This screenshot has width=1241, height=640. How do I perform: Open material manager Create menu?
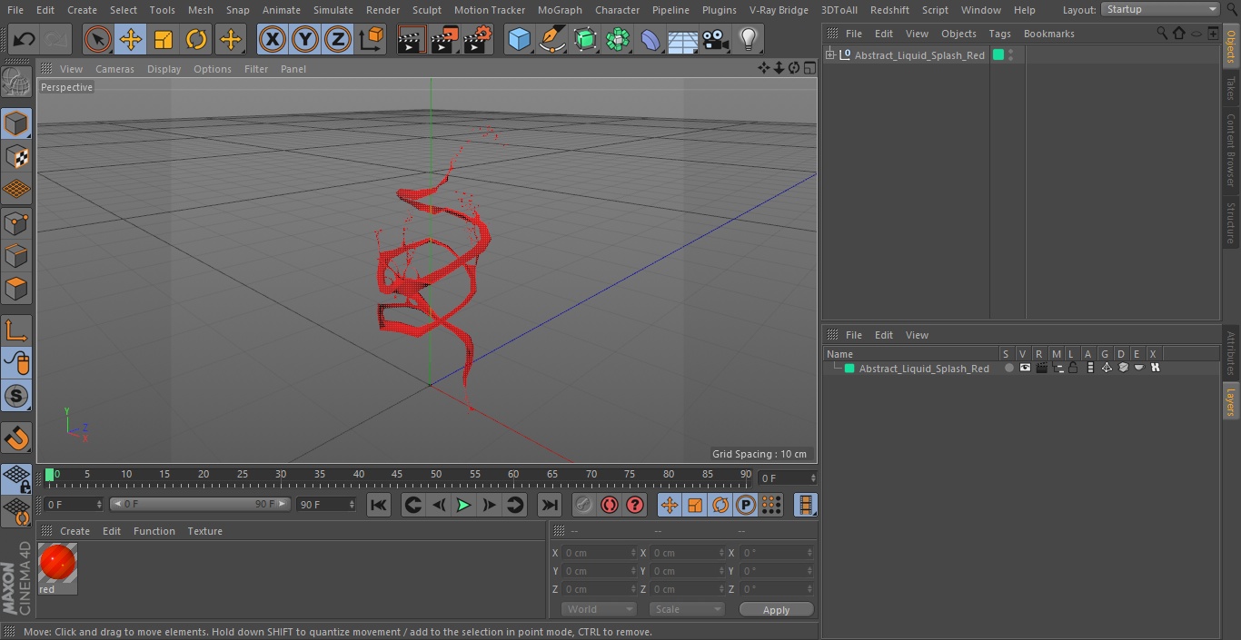tap(74, 531)
